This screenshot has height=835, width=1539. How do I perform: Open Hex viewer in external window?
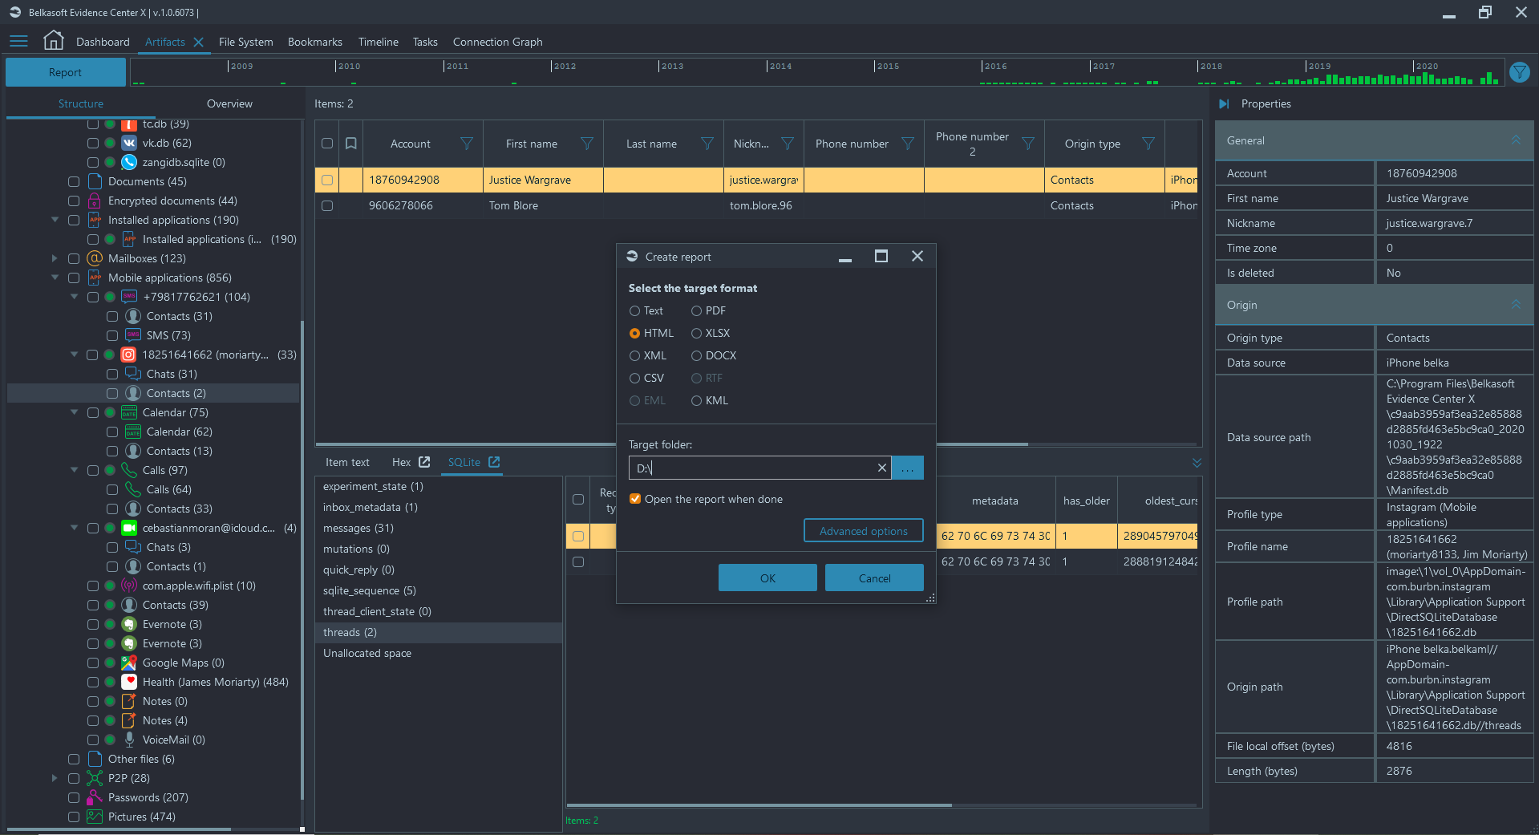pos(424,462)
